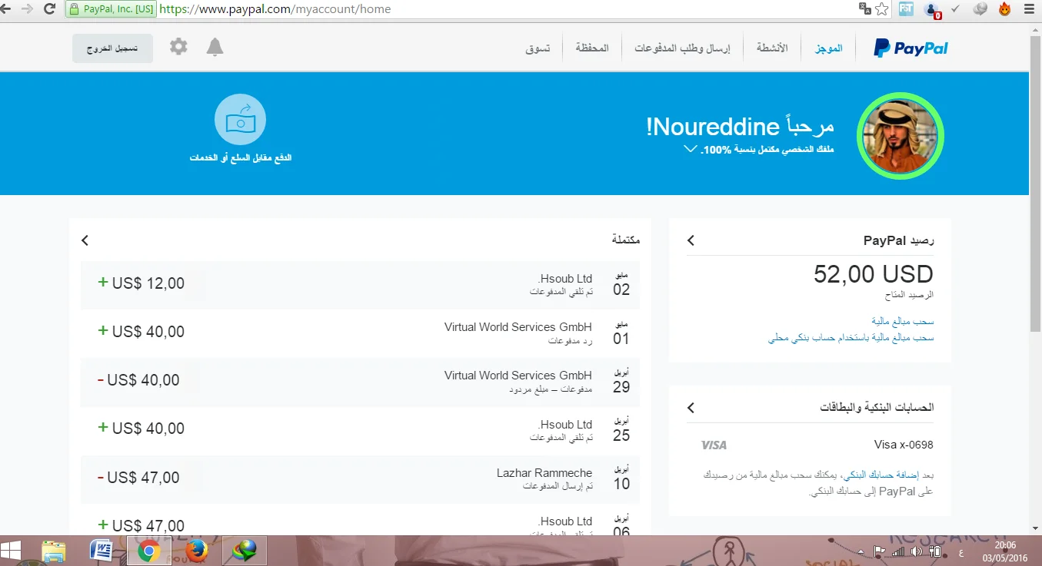Expand the completed transactions arrow
The height and width of the screenshot is (566, 1042).
click(x=85, y=240)
